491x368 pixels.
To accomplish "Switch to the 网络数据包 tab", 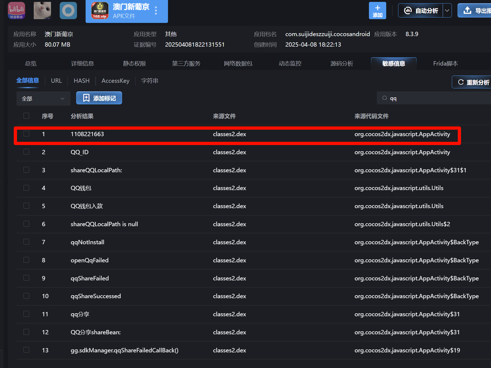I will click(x=238, y=64).
